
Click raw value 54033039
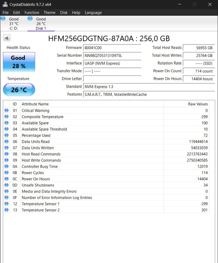coord(199,148)
